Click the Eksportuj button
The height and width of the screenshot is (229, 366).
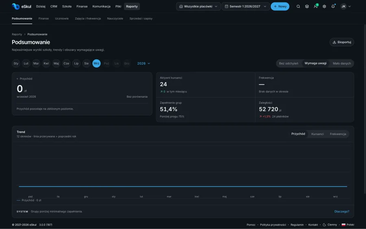pos(342,42)
